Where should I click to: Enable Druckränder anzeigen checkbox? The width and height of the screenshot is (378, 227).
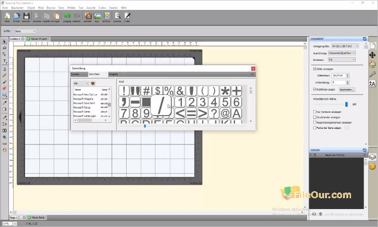315,117
